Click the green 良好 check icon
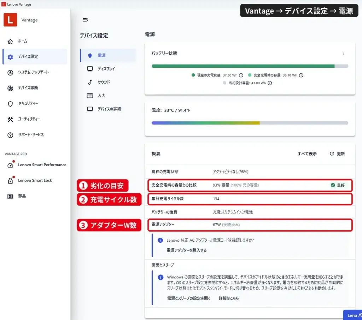The image size is (362, 320). [x=333, y=185]
